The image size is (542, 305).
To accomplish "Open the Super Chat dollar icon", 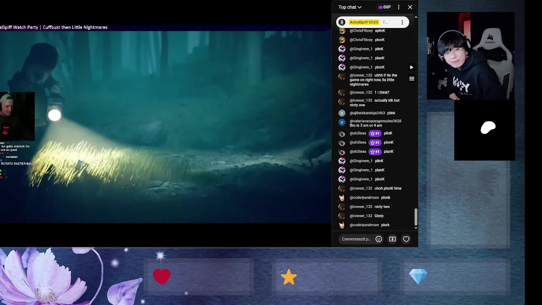I will (x=393, y=239).
